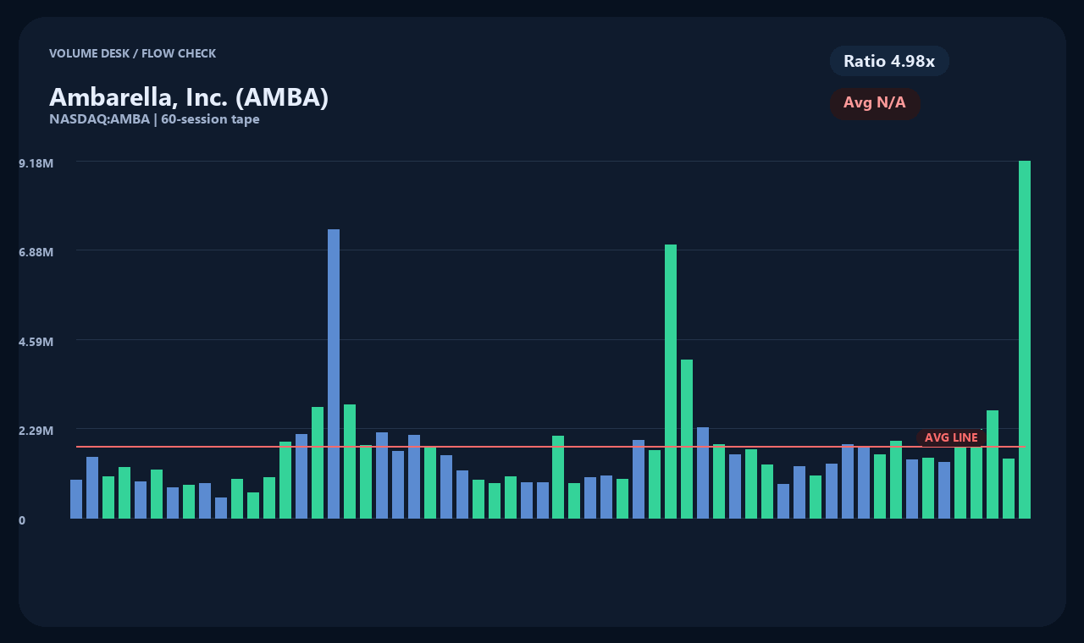Click the 9.18M axis label
The height and width of the screenshot is (643, 1084).
pyautogui.click(x=36, y=162)
